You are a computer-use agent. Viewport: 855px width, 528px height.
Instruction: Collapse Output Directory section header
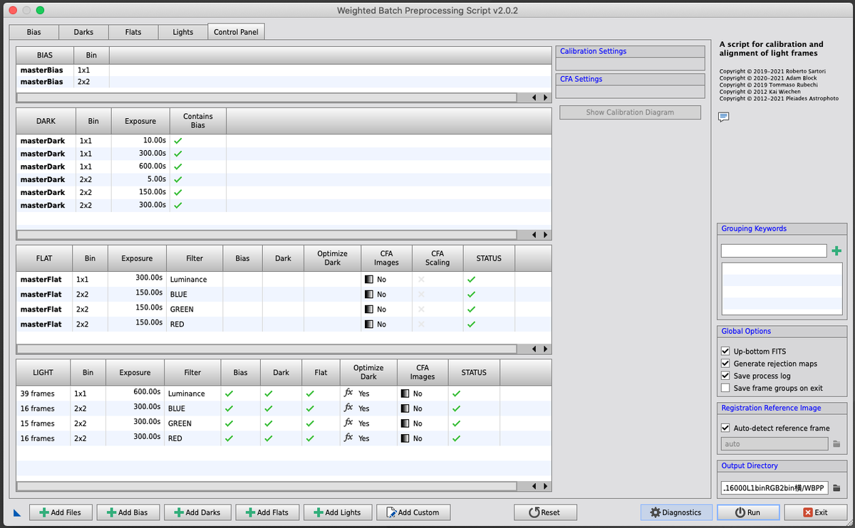(782, 465)
